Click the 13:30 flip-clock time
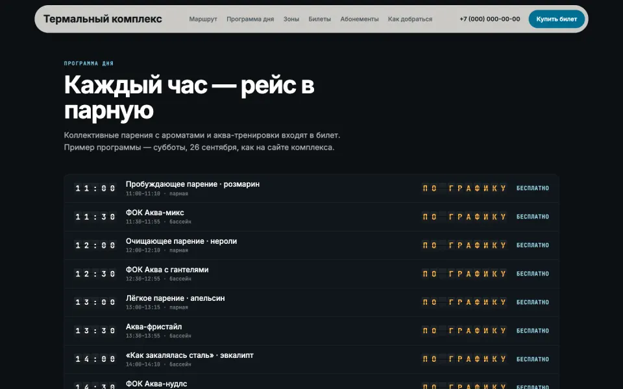 [x=95, y=331]
